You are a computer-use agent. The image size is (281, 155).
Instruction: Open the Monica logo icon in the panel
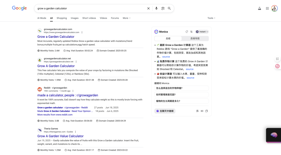156,32
